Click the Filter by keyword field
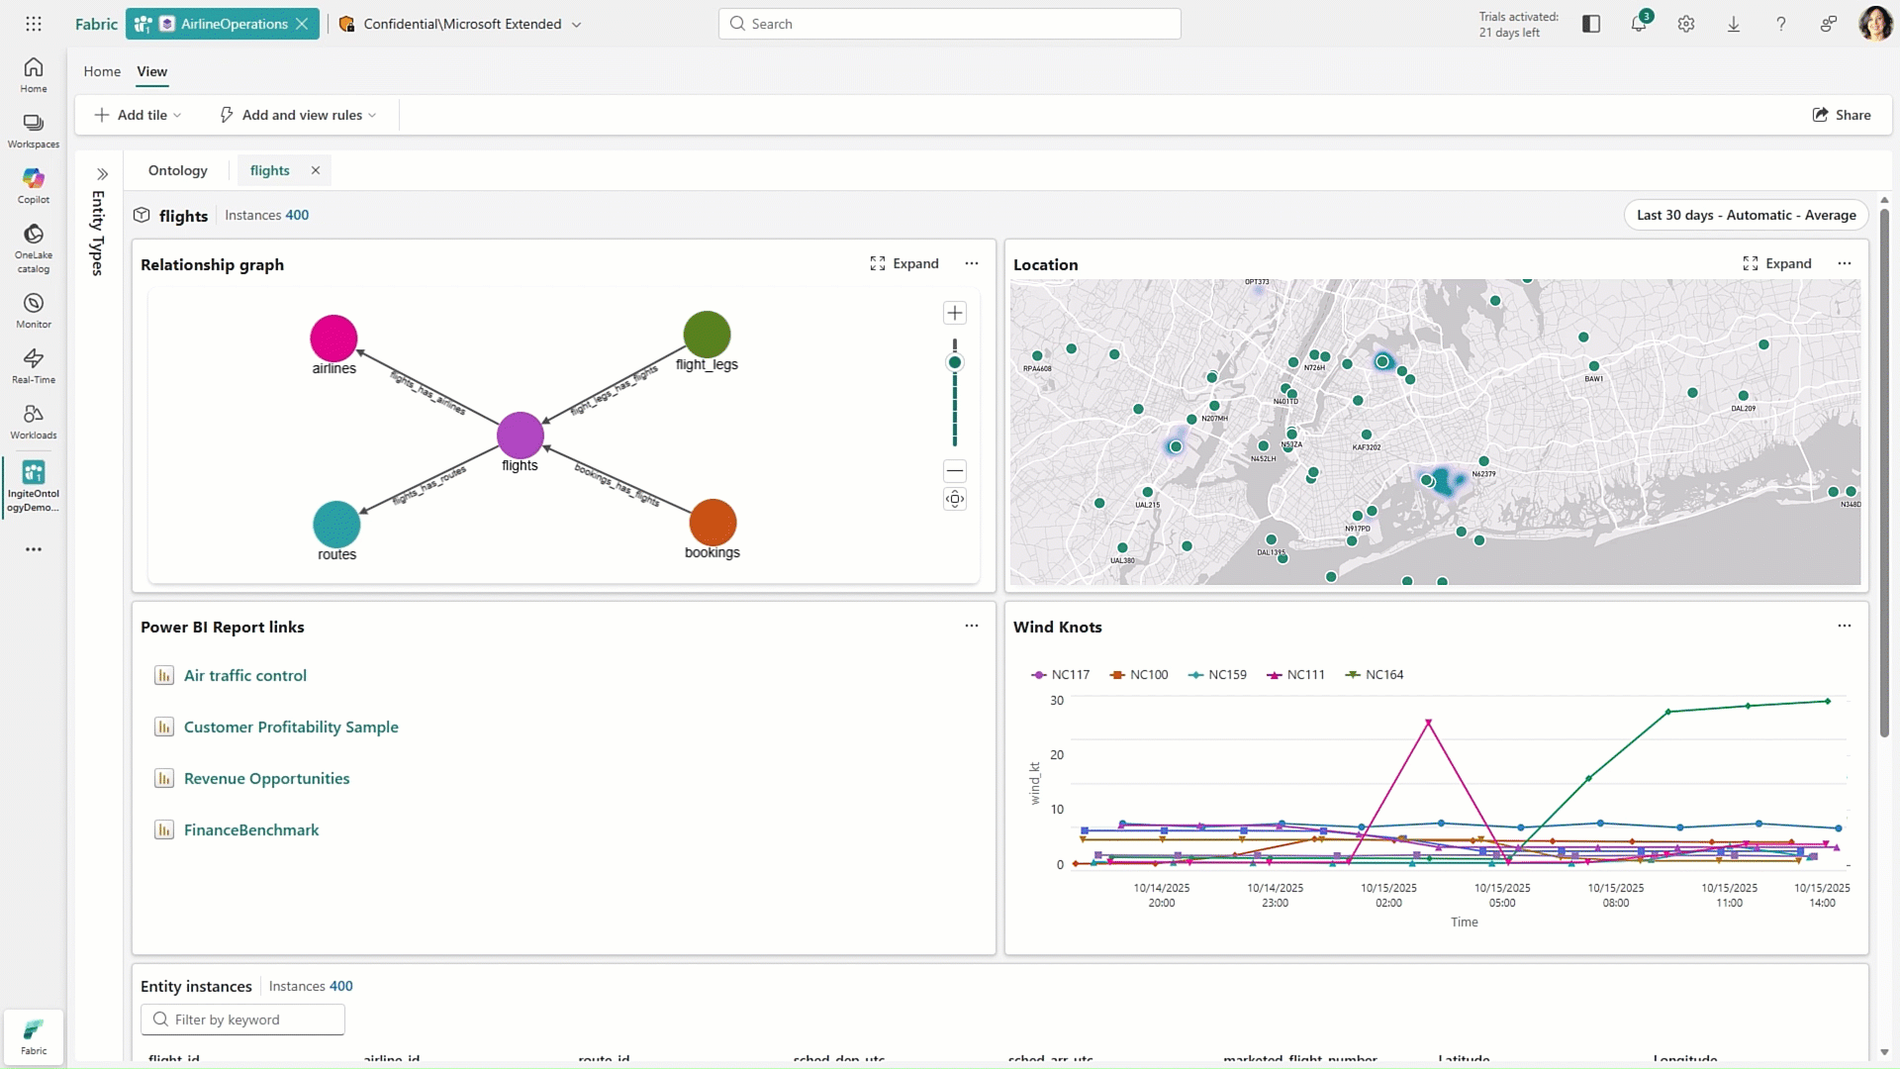This screenshot has height=1069, width=1900. (242, 1020)
